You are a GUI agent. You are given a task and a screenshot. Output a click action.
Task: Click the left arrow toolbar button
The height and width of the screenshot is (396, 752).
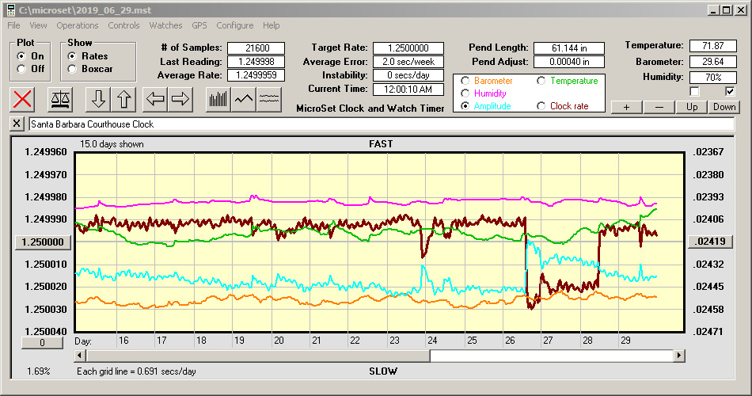point(155,99)
